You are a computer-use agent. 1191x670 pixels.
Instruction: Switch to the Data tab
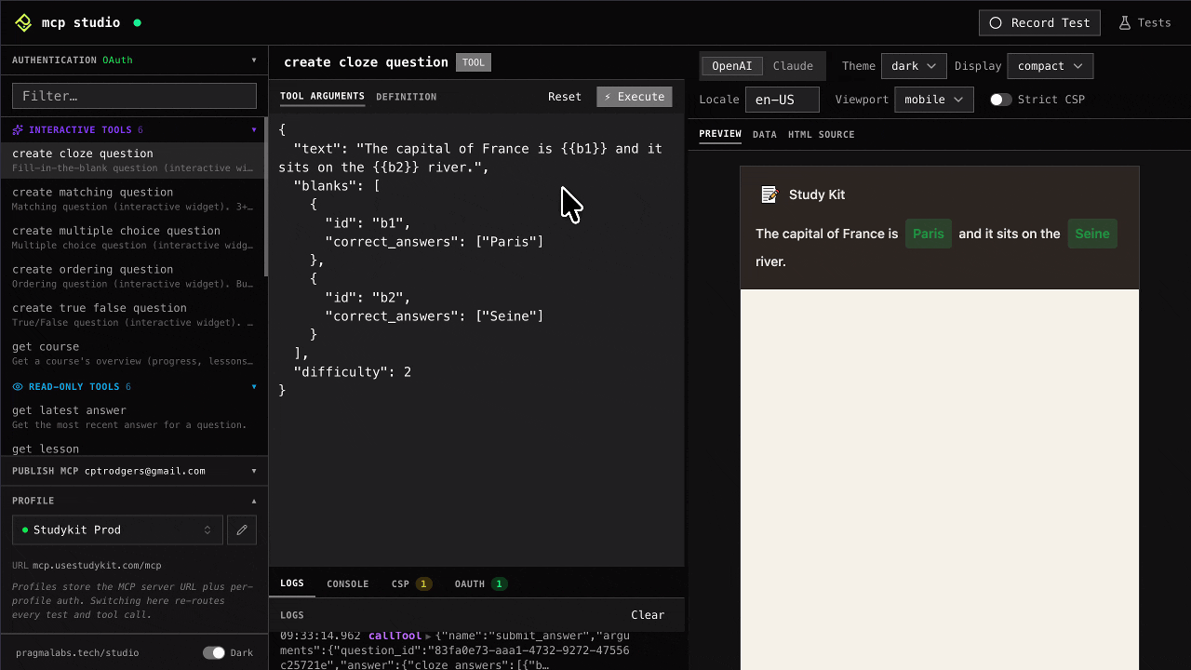[765, 134]
